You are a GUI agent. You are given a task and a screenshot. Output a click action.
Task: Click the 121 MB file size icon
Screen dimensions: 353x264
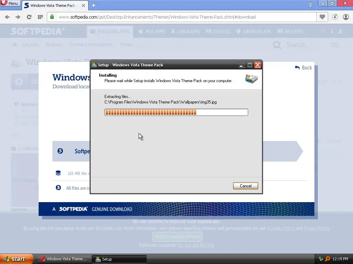58,173
